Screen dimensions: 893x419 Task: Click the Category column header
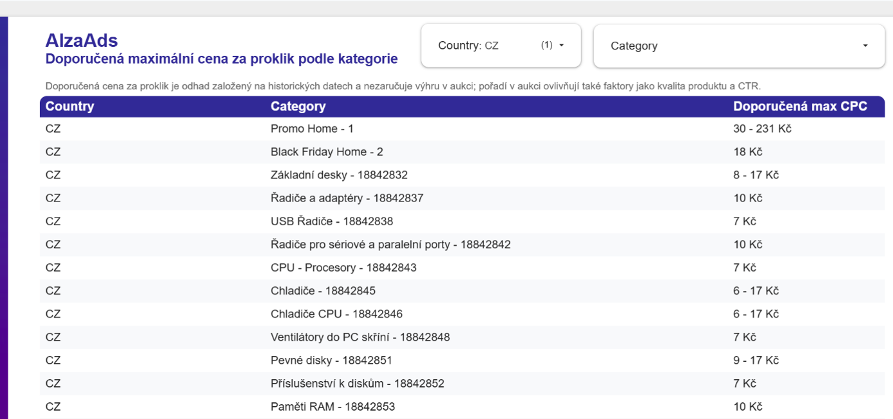point(298,106)
